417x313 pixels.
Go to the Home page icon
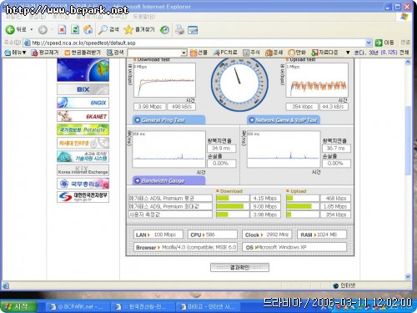pos(88,29)
